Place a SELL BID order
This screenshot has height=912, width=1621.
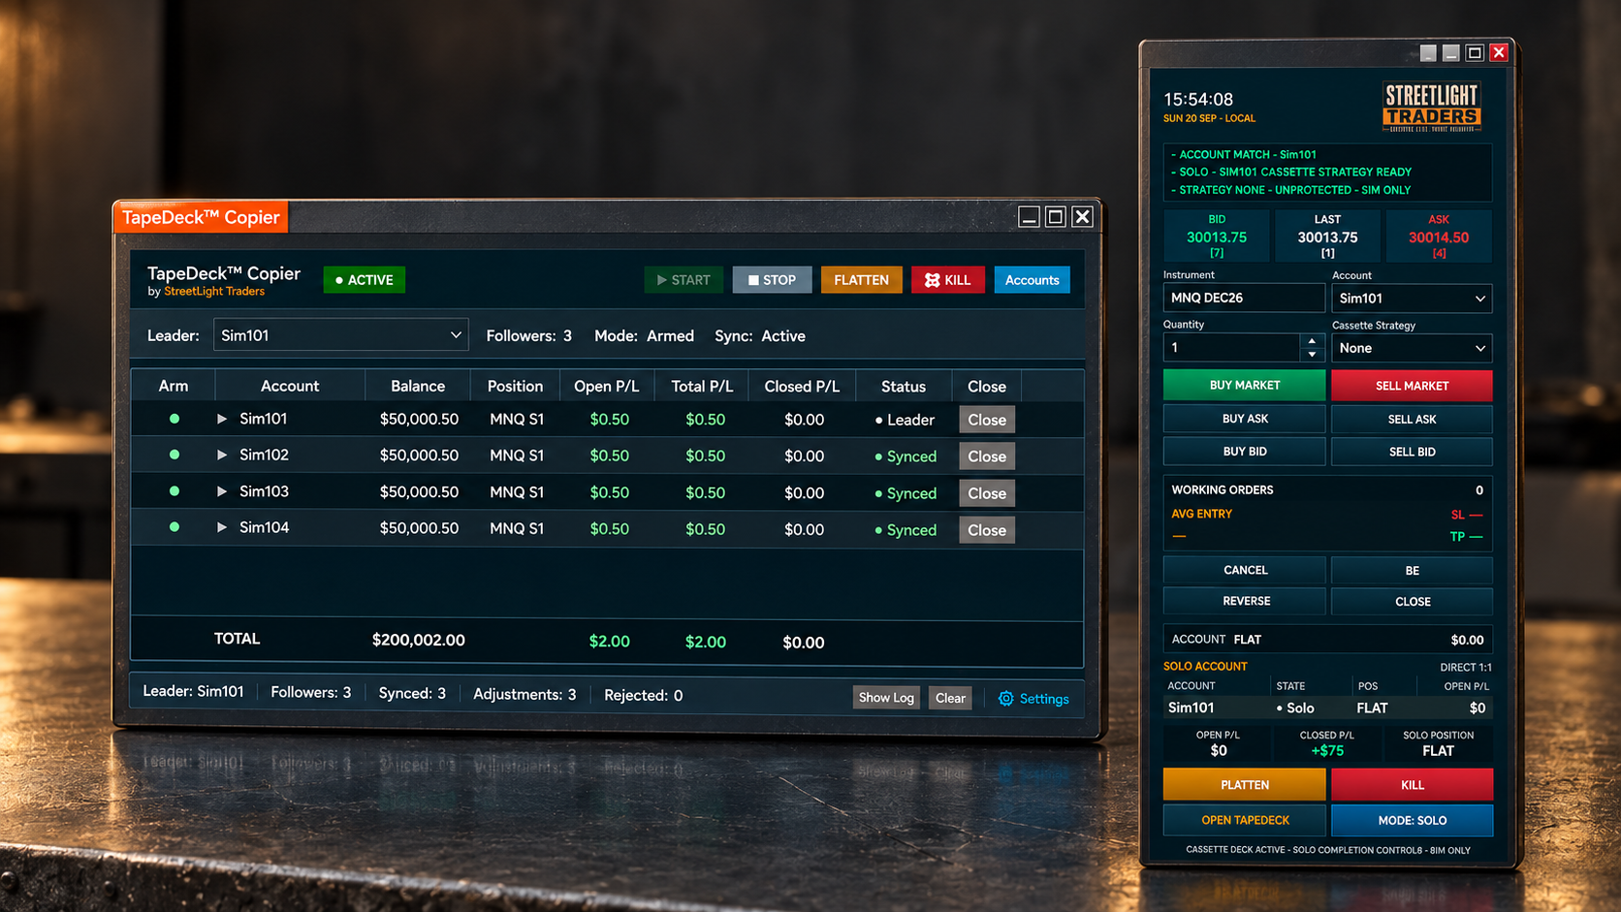[x=1412, y=452]
